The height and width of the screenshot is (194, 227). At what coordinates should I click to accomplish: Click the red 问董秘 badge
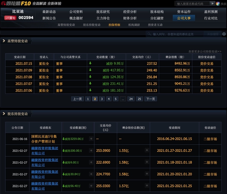pyautogui.click(x=10, y=18)
